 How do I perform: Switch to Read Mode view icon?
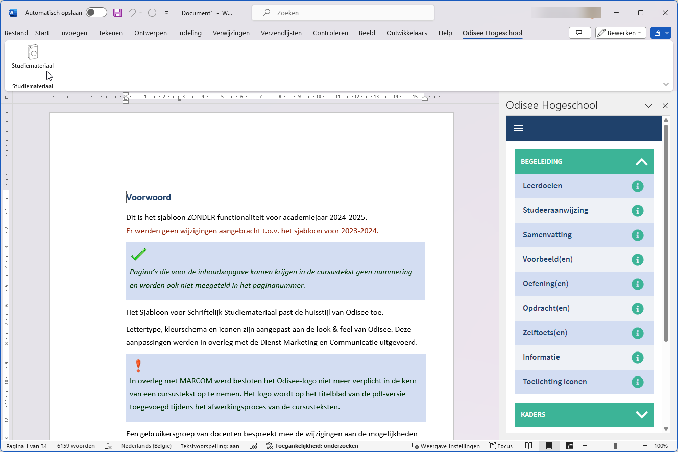pyautogui.click(x=529, y=446)
